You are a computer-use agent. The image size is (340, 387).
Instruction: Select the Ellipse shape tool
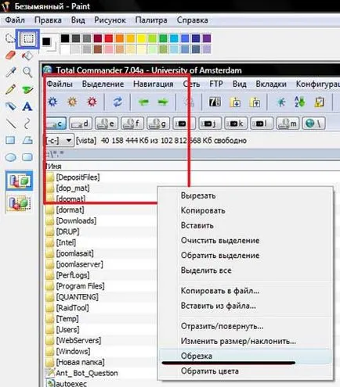click(x=11, y=157)
